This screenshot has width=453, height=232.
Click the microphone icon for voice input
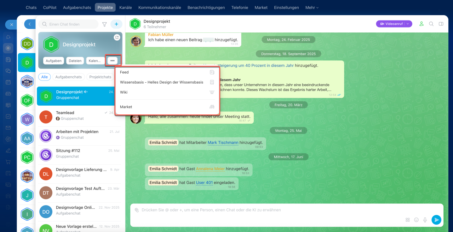[425, 220]
